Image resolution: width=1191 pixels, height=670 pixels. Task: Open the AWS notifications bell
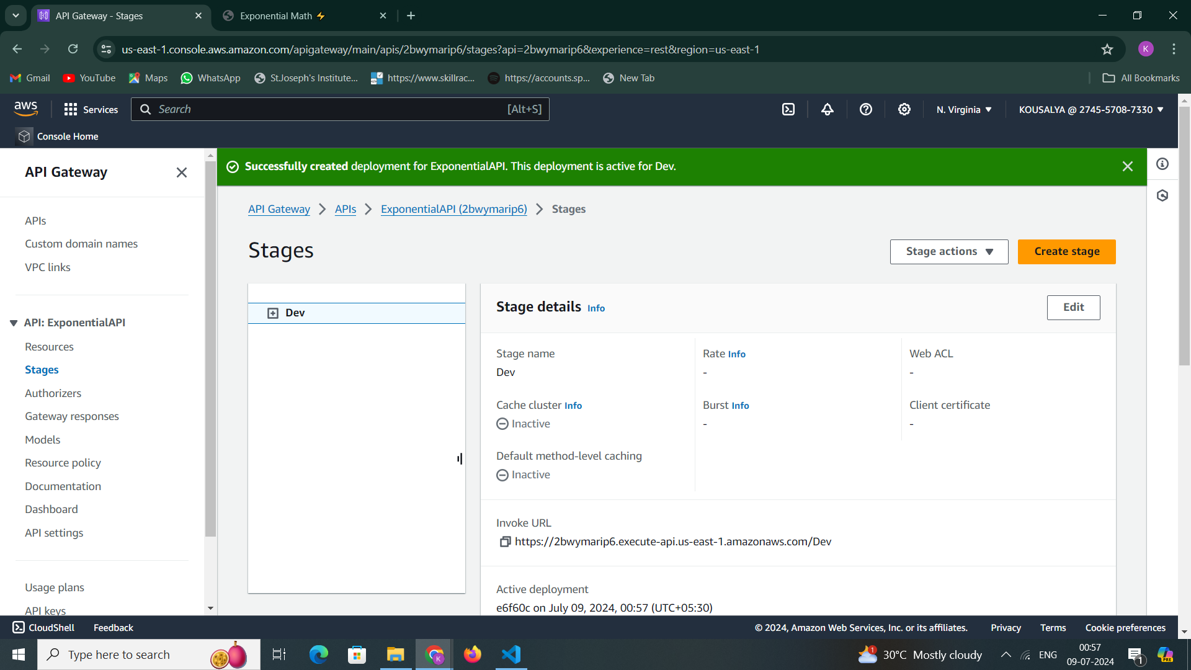coord(827,109)
